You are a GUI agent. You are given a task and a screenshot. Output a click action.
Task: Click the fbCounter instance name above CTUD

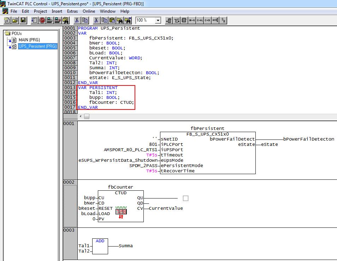coord(120,187)
